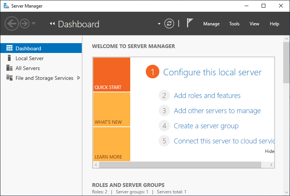This screenshot has height=196, width=290.
Task: Click the File and Storage Services icon
Action: pyautogui.click(x=9, y=78)
